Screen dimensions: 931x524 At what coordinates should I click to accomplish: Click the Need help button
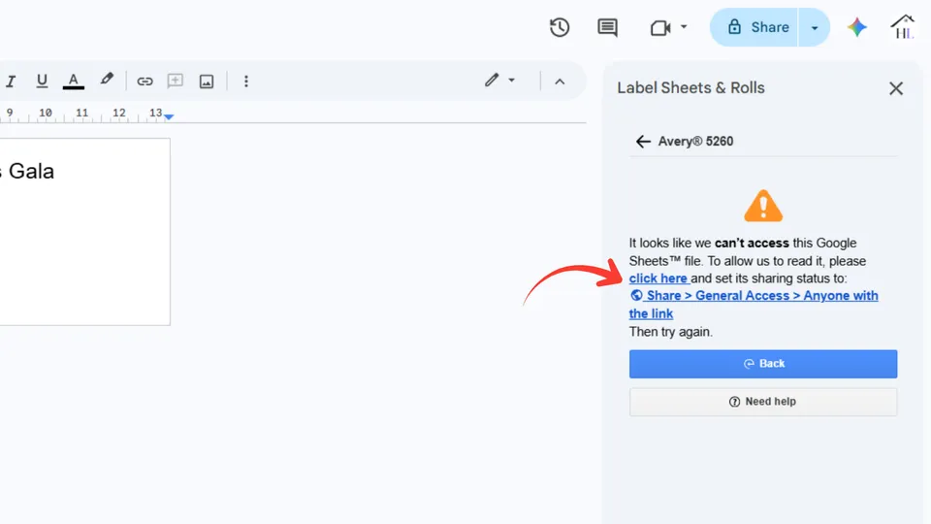click(x=763, y=402)
